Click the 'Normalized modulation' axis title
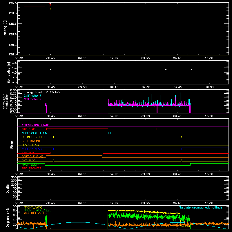This screenshot has height=232, width=232. click(x=6, y=101)
